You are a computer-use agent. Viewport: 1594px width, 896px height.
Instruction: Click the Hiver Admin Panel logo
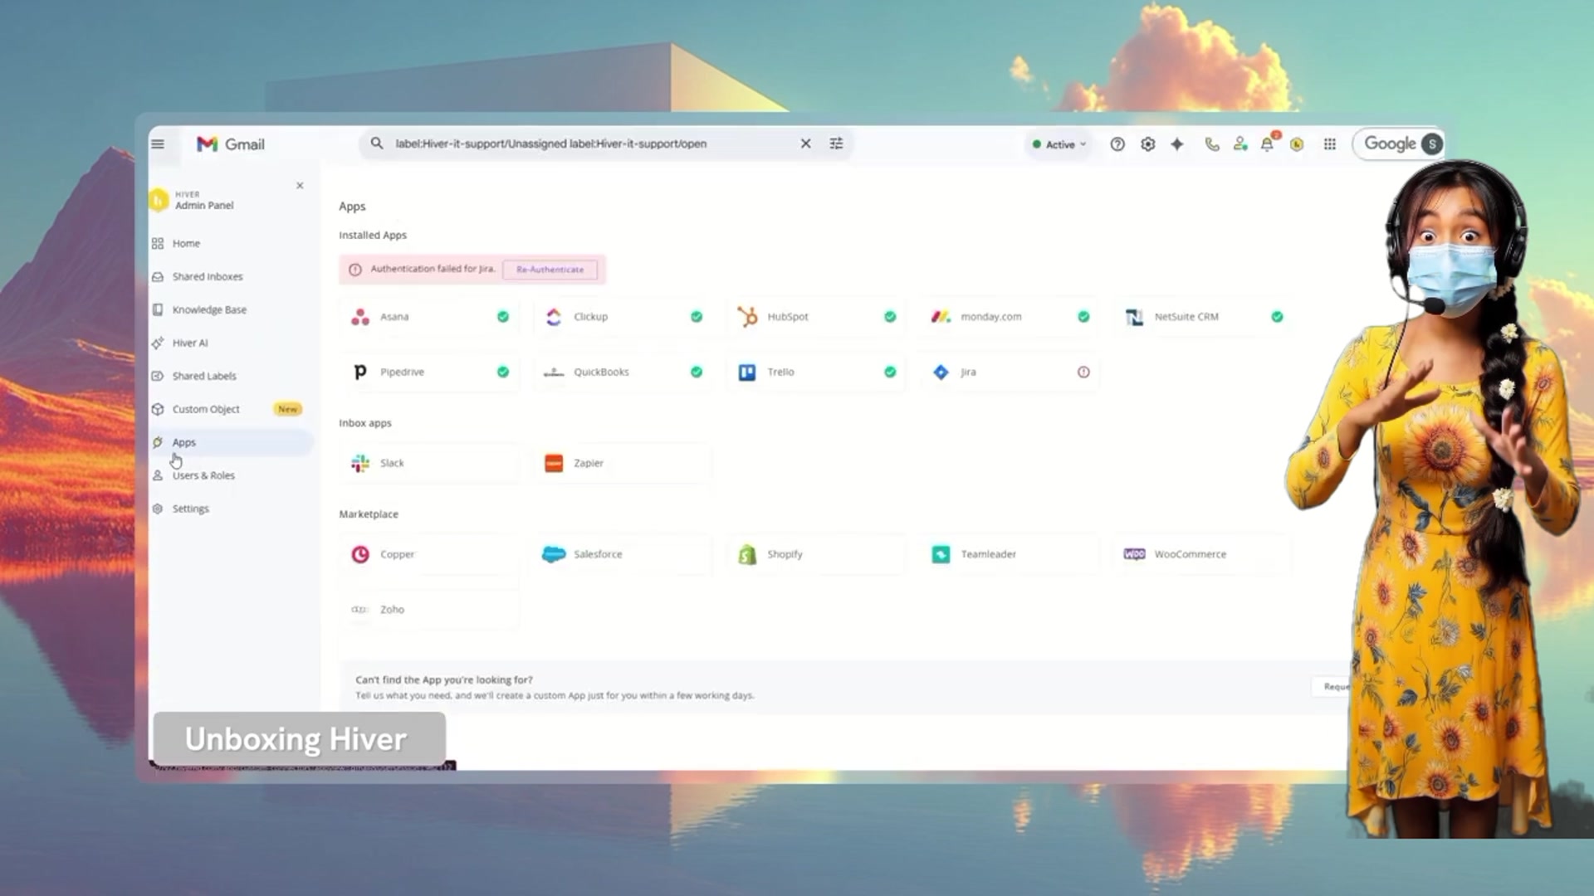(159, 200)
